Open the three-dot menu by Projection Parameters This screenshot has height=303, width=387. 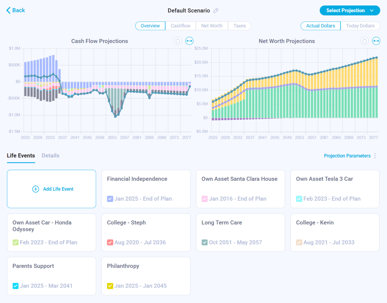375,156
